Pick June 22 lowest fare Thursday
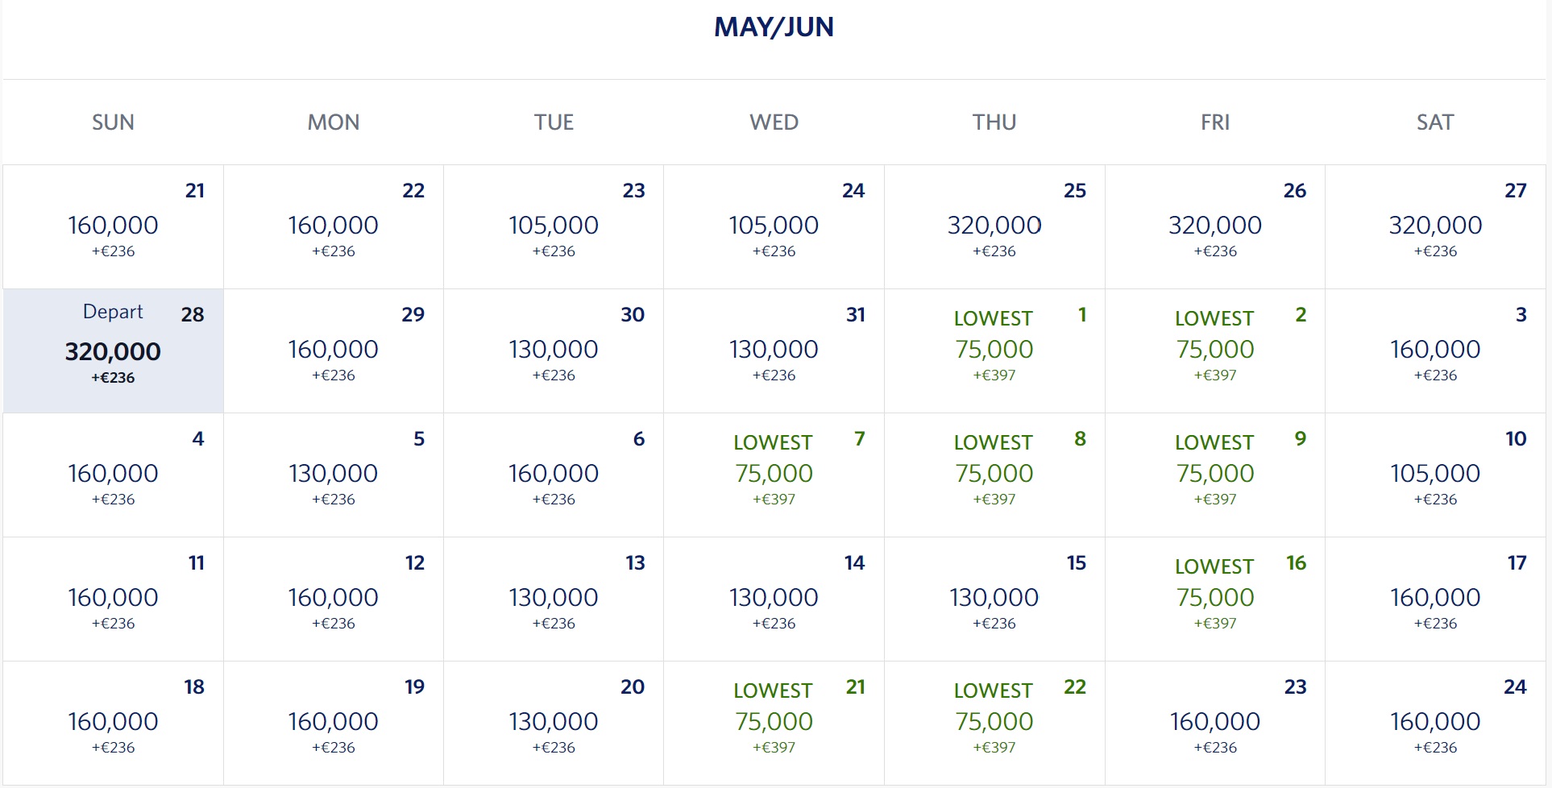Image resolution: width=1552 pixels, height=788 pixels. [x=994, y=724]
